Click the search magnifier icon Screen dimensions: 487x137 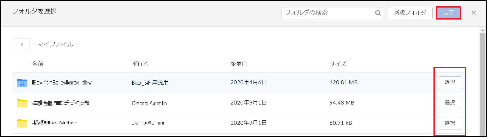[378, 13]
